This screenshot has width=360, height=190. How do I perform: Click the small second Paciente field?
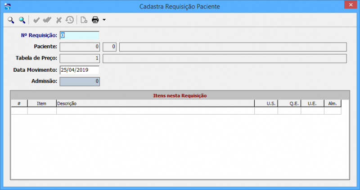pyautogui.click(x=109, y=47)
